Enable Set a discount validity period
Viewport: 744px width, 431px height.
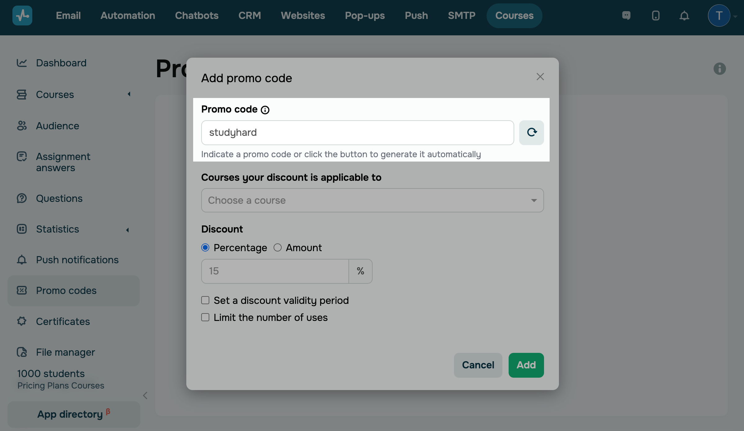(205, 300)
